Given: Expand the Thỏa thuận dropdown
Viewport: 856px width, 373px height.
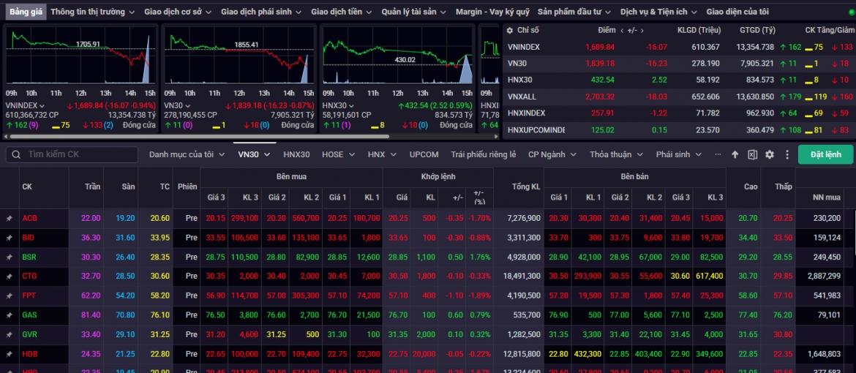Looking at the screenshot, I should (616, 154).
